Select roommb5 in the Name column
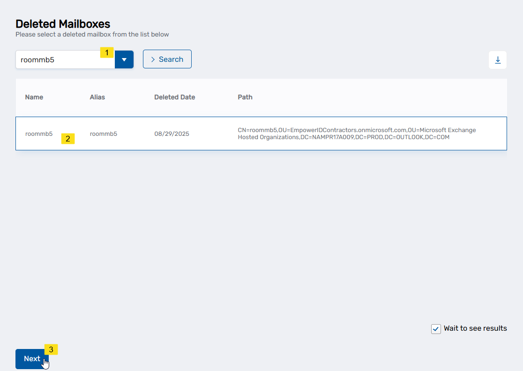 coord(39,134)
